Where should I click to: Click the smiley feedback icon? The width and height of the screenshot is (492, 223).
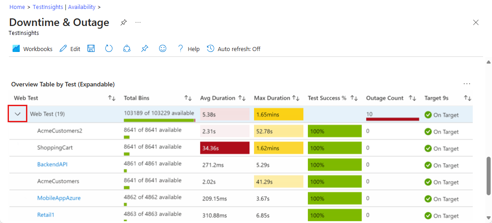pos(163,49)
